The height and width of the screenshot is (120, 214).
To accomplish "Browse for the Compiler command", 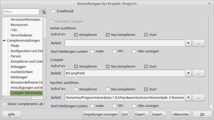I will pyautogui.click(x=199, y=73).
